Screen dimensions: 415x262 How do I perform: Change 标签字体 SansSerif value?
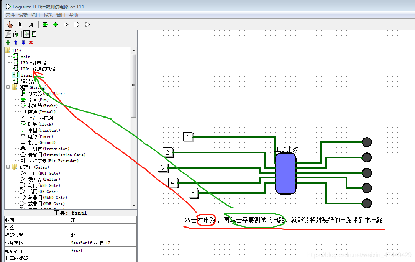click(x=103, y=243)
